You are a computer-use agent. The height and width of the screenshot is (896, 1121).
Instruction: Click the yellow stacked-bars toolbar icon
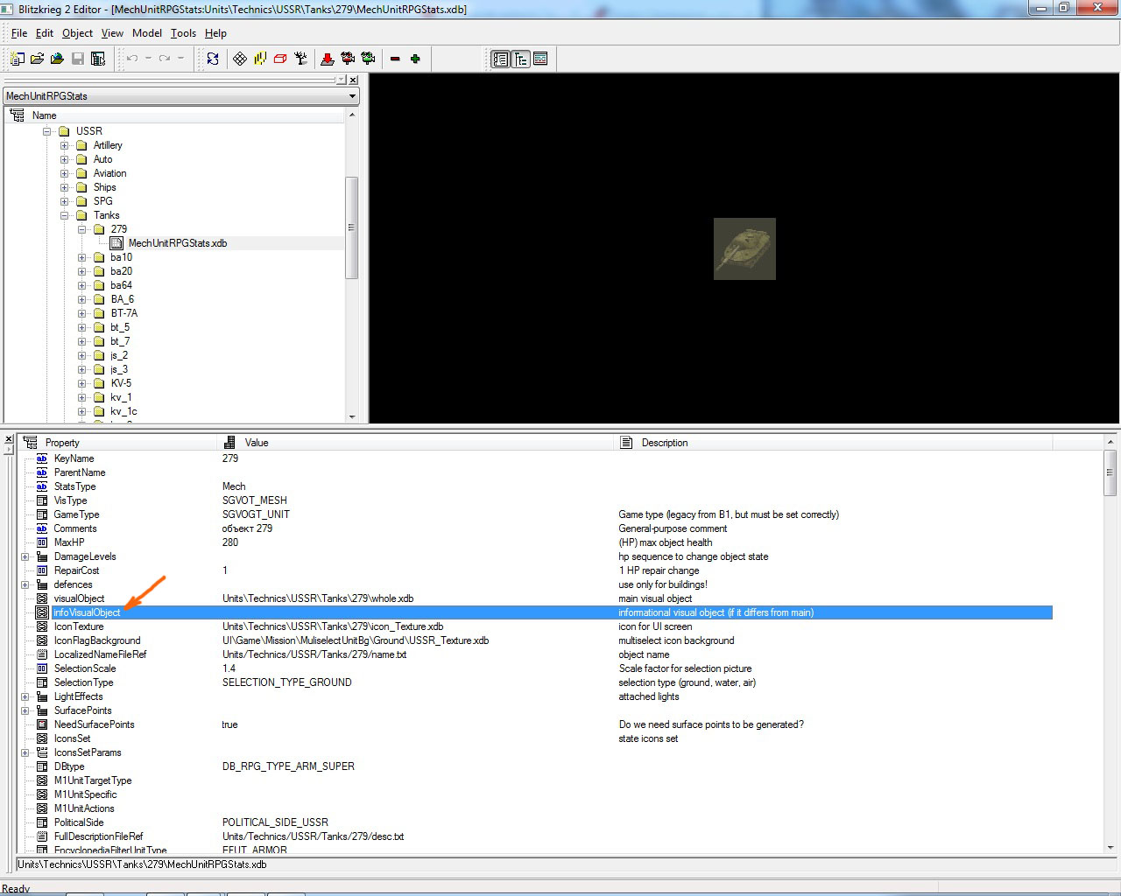(260, 59)
